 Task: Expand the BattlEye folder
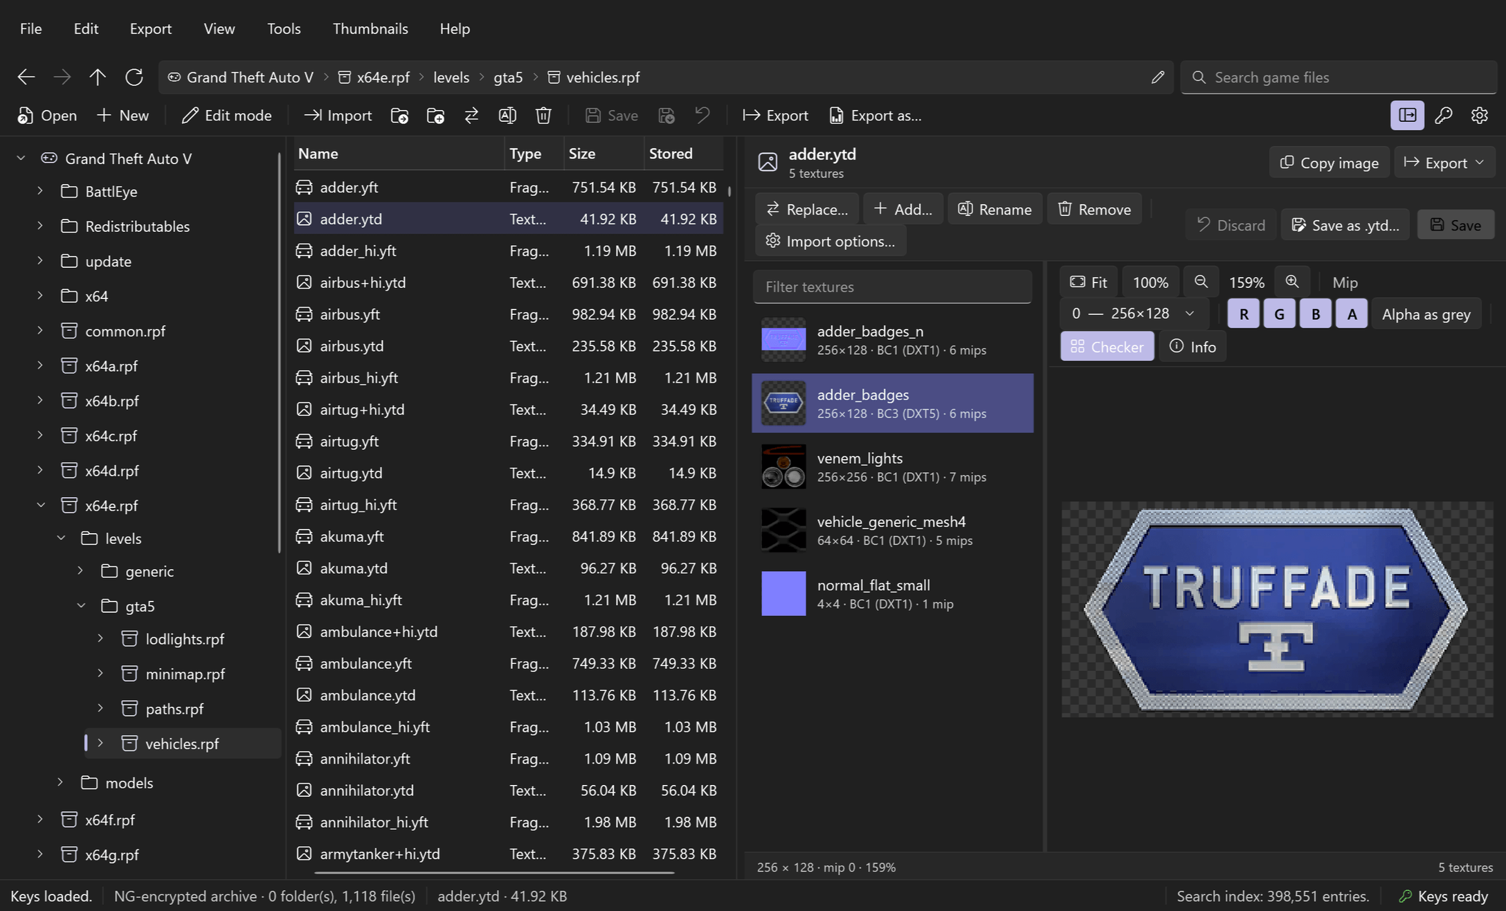pyautogui.click(x=39, y=191)
